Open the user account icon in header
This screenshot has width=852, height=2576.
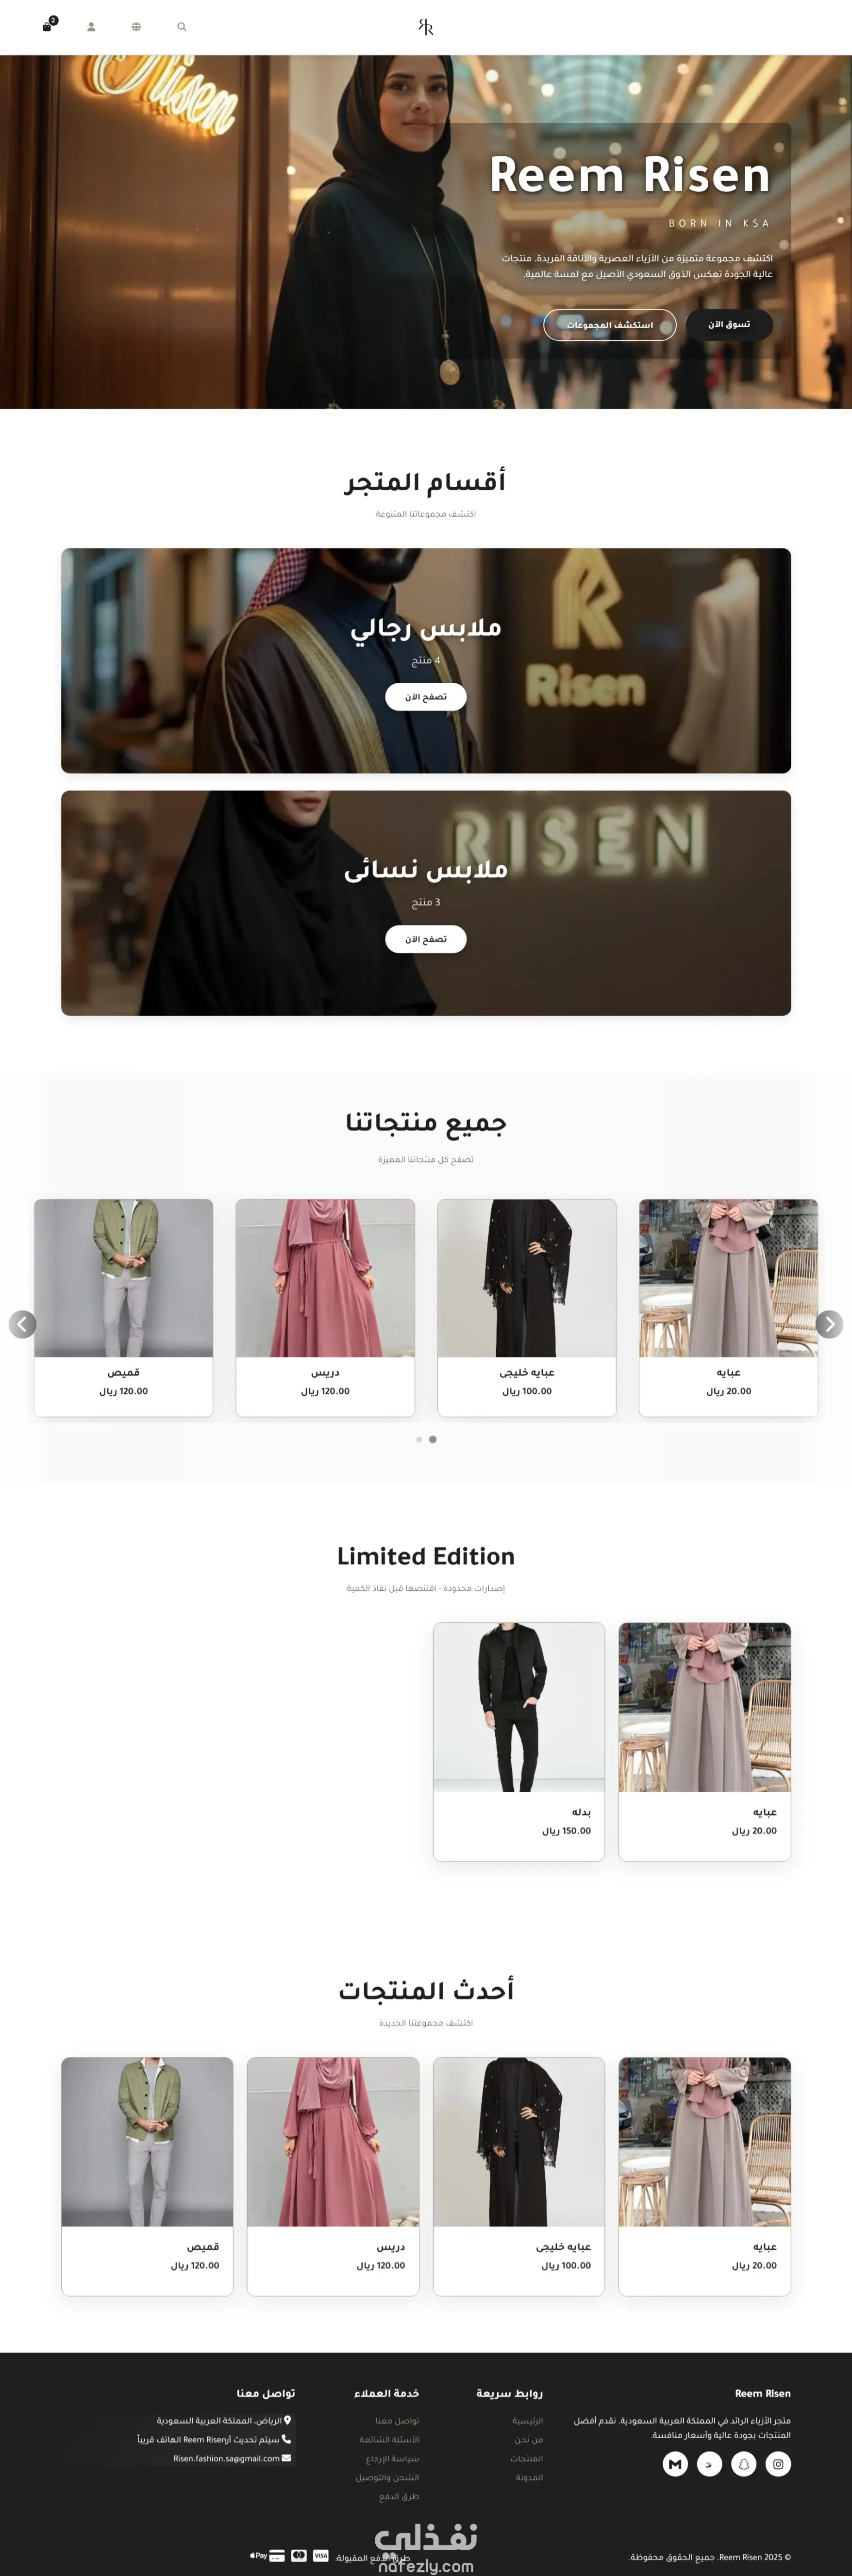91,27
